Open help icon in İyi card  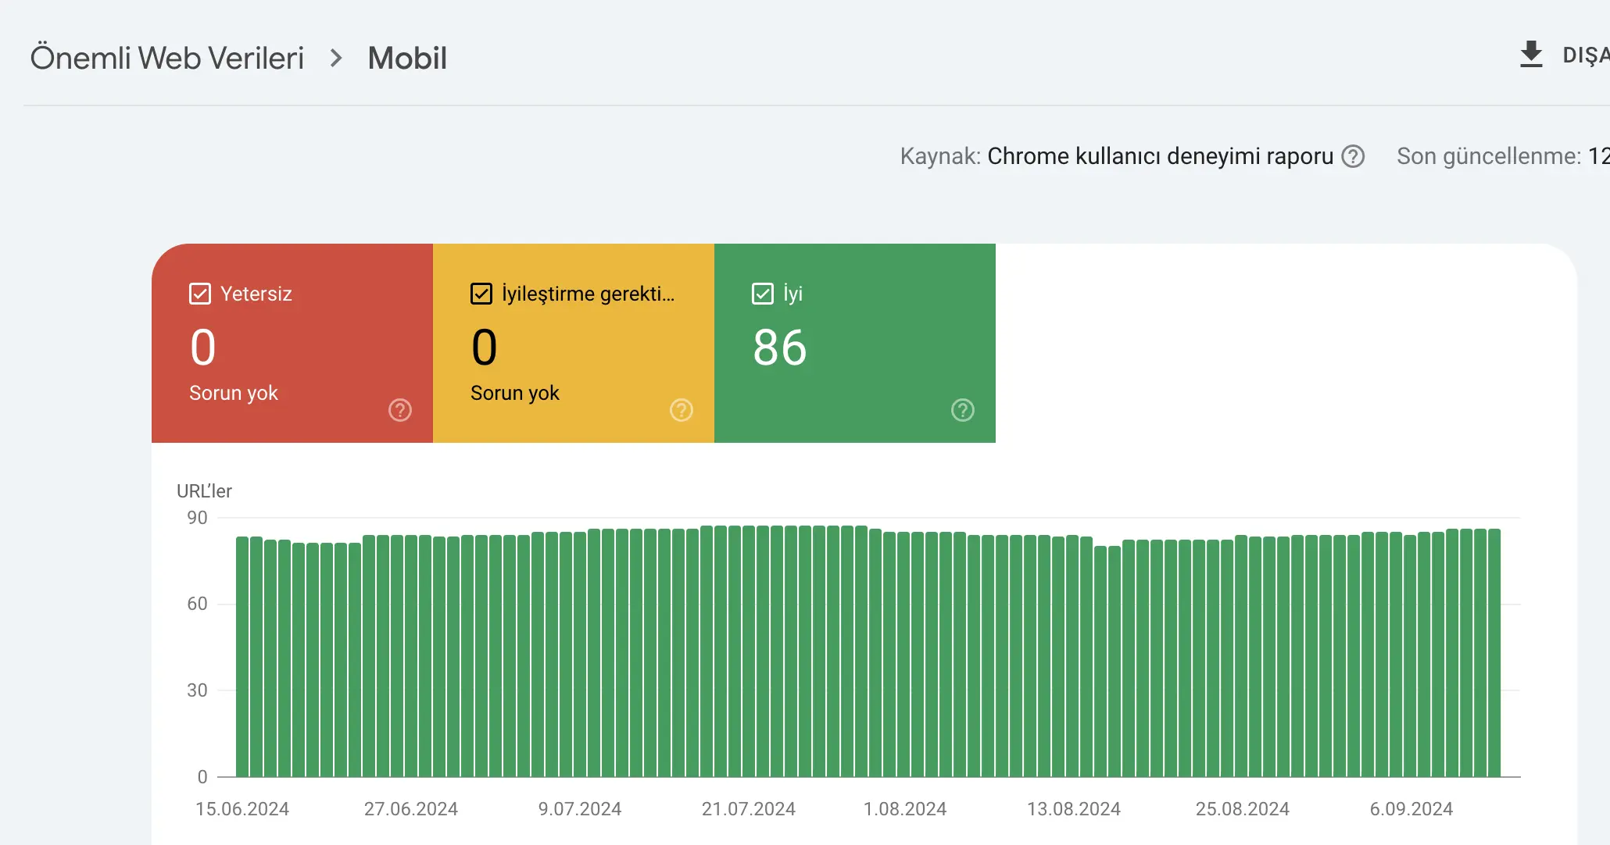963,410
